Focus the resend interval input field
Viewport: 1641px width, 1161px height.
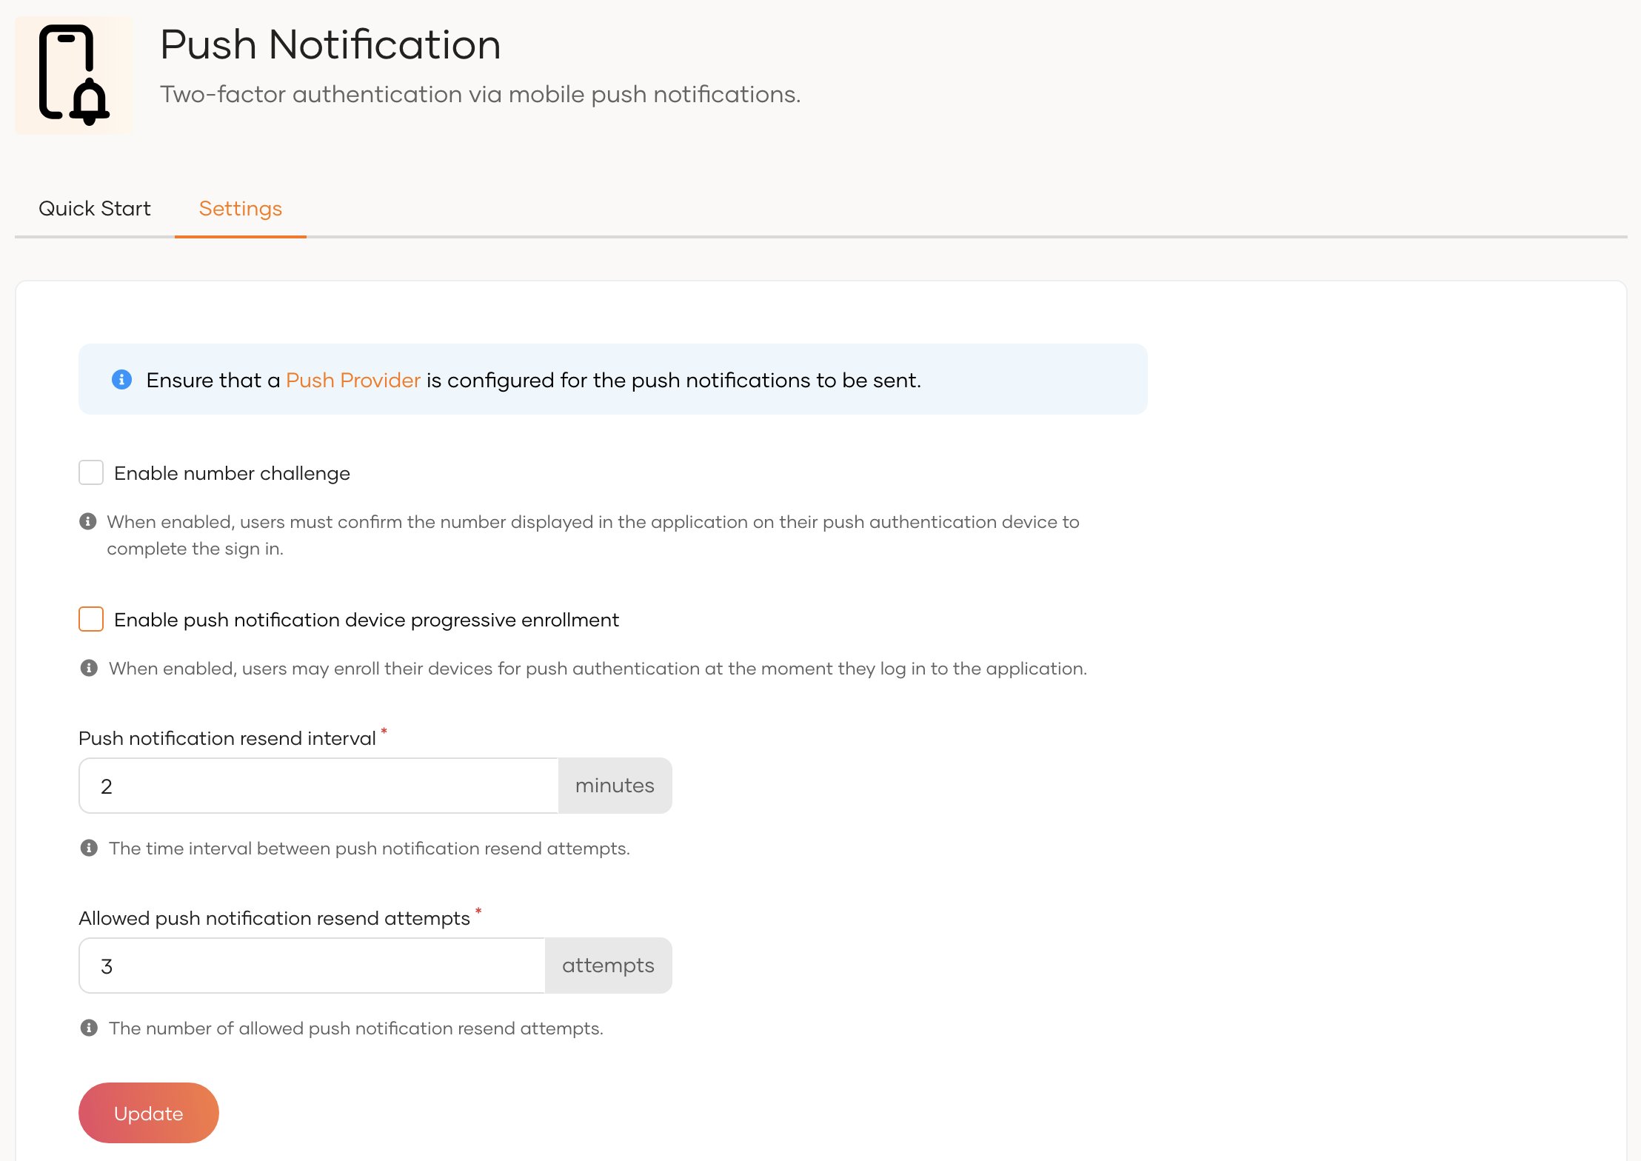[319, 786]
